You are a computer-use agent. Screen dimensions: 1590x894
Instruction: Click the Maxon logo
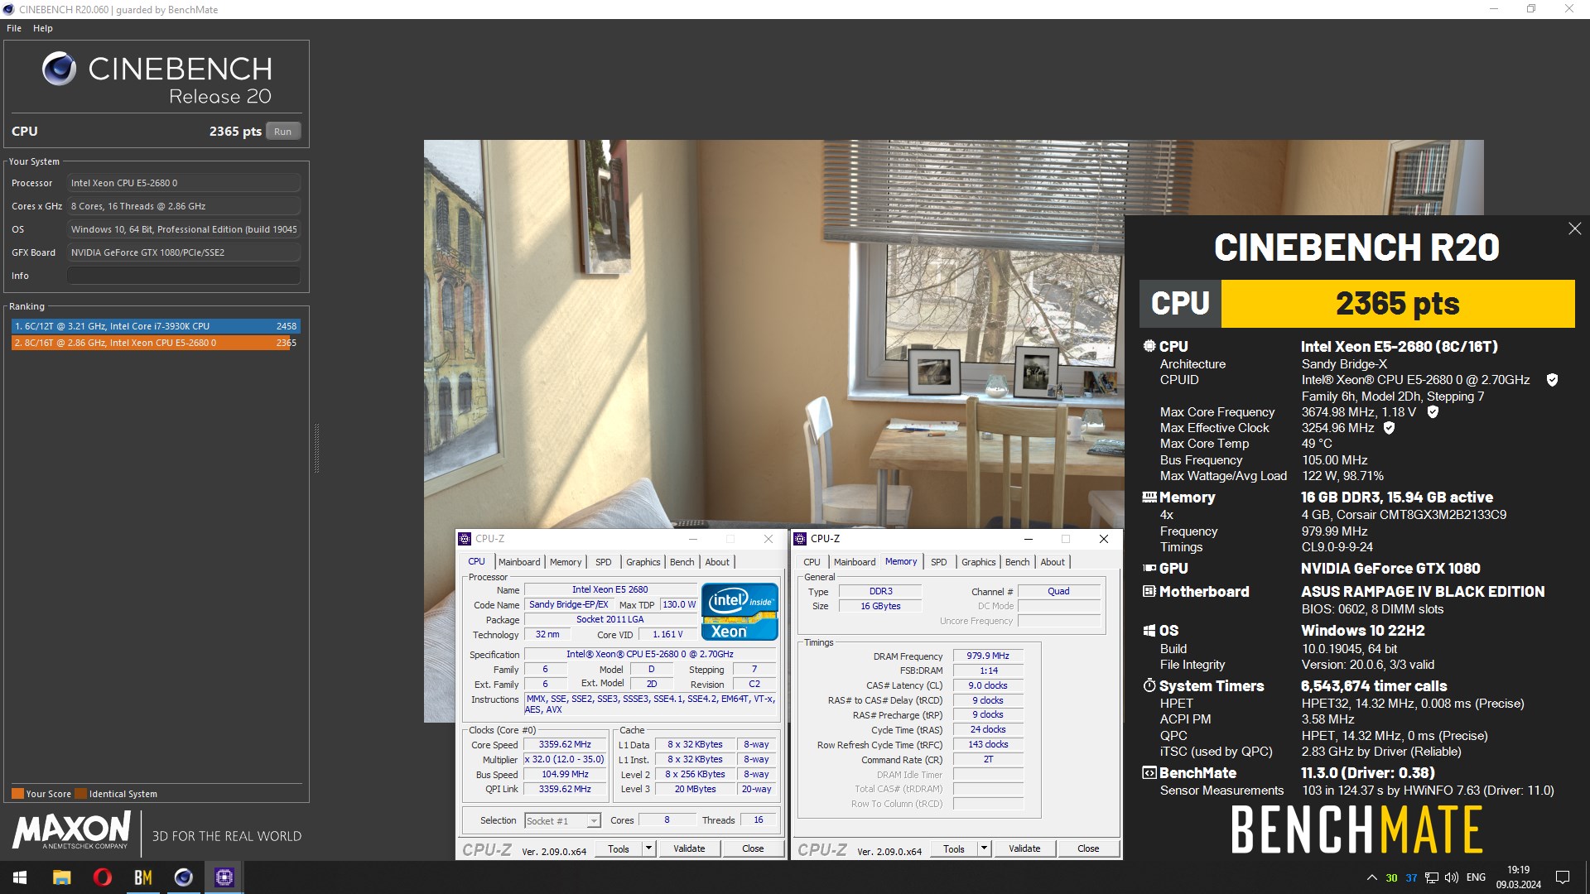coord(71,830)
